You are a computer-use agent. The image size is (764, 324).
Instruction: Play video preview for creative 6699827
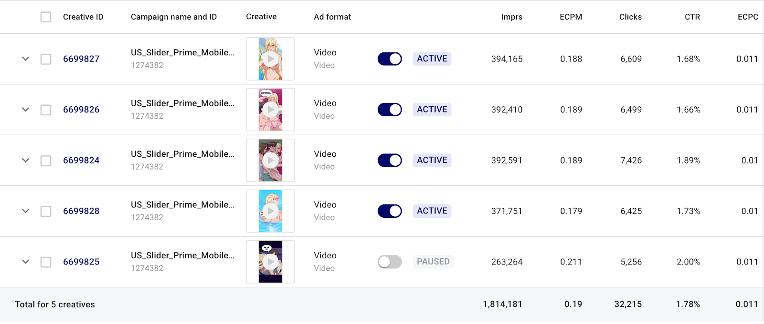270,59
